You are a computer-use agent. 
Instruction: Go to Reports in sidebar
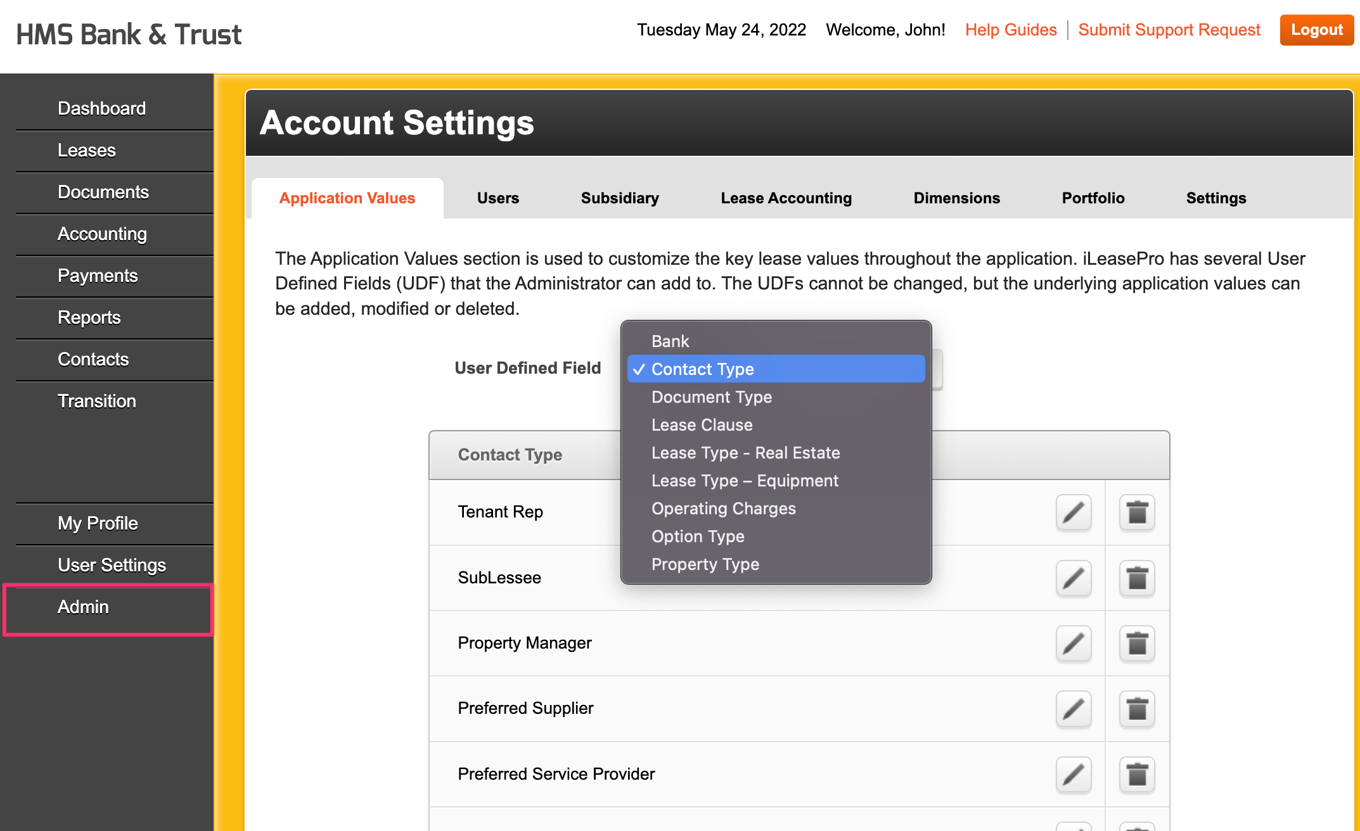(x=89, y=317)
